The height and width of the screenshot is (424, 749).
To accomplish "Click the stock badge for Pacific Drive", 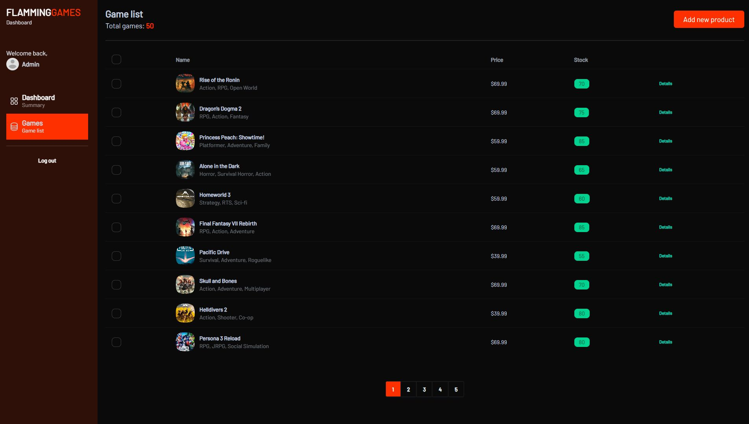I will pyautogui.click(x=581, y=256).
